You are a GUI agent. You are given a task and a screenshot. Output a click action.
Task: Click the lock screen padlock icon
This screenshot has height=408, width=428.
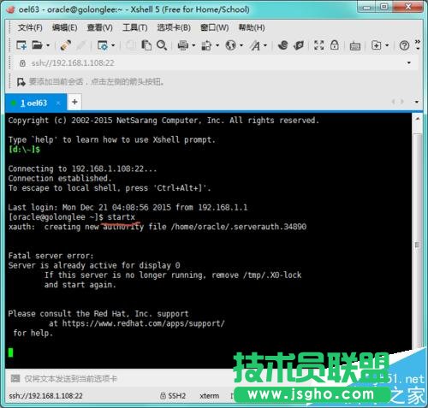(x=335, y=44)
